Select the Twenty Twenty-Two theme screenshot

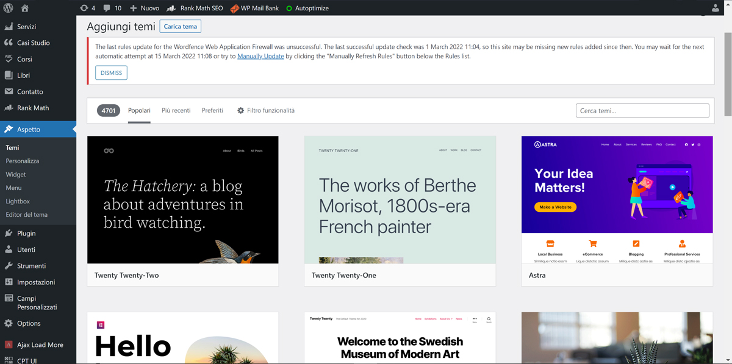tap(183, 200)
